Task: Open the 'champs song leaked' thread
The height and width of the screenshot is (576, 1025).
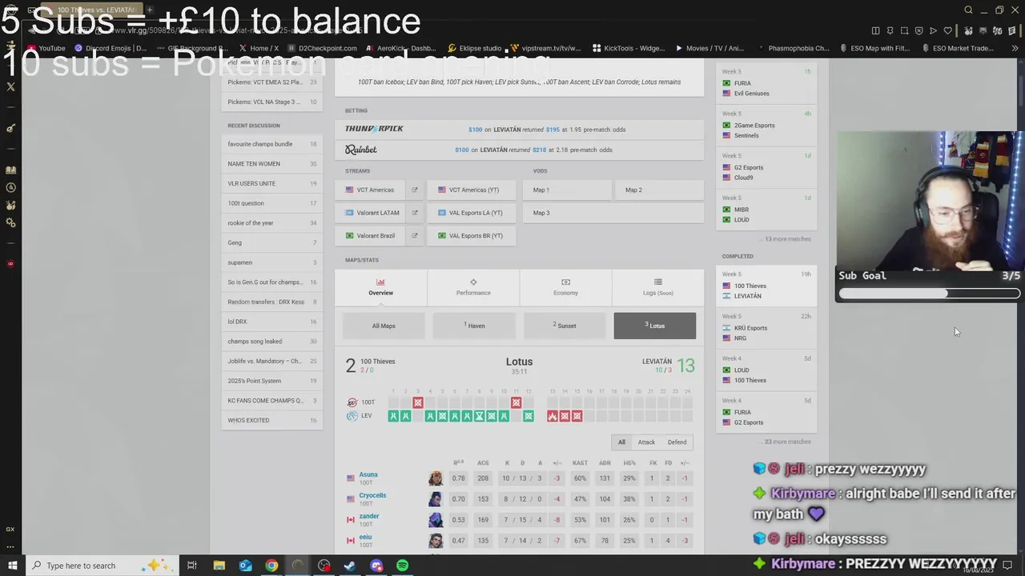Action: pyautogui.click(x=272, y=342)
